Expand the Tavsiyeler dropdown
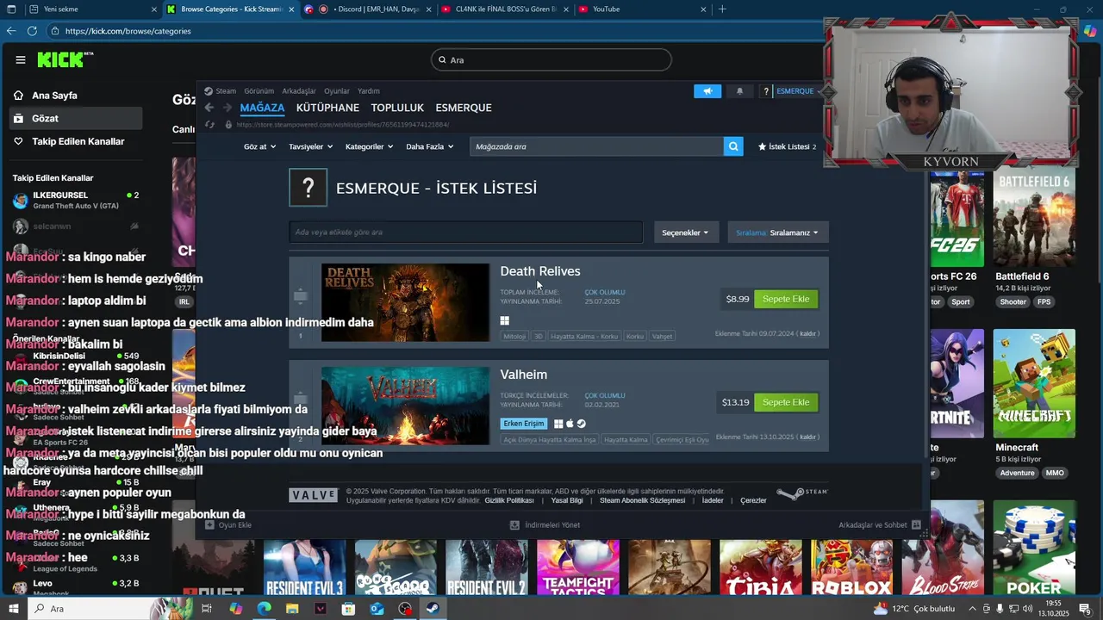This screenshot has width=1103, height=620. (x=310, y=146)
